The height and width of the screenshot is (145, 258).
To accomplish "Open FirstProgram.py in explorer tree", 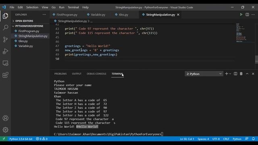I will 29,31.
